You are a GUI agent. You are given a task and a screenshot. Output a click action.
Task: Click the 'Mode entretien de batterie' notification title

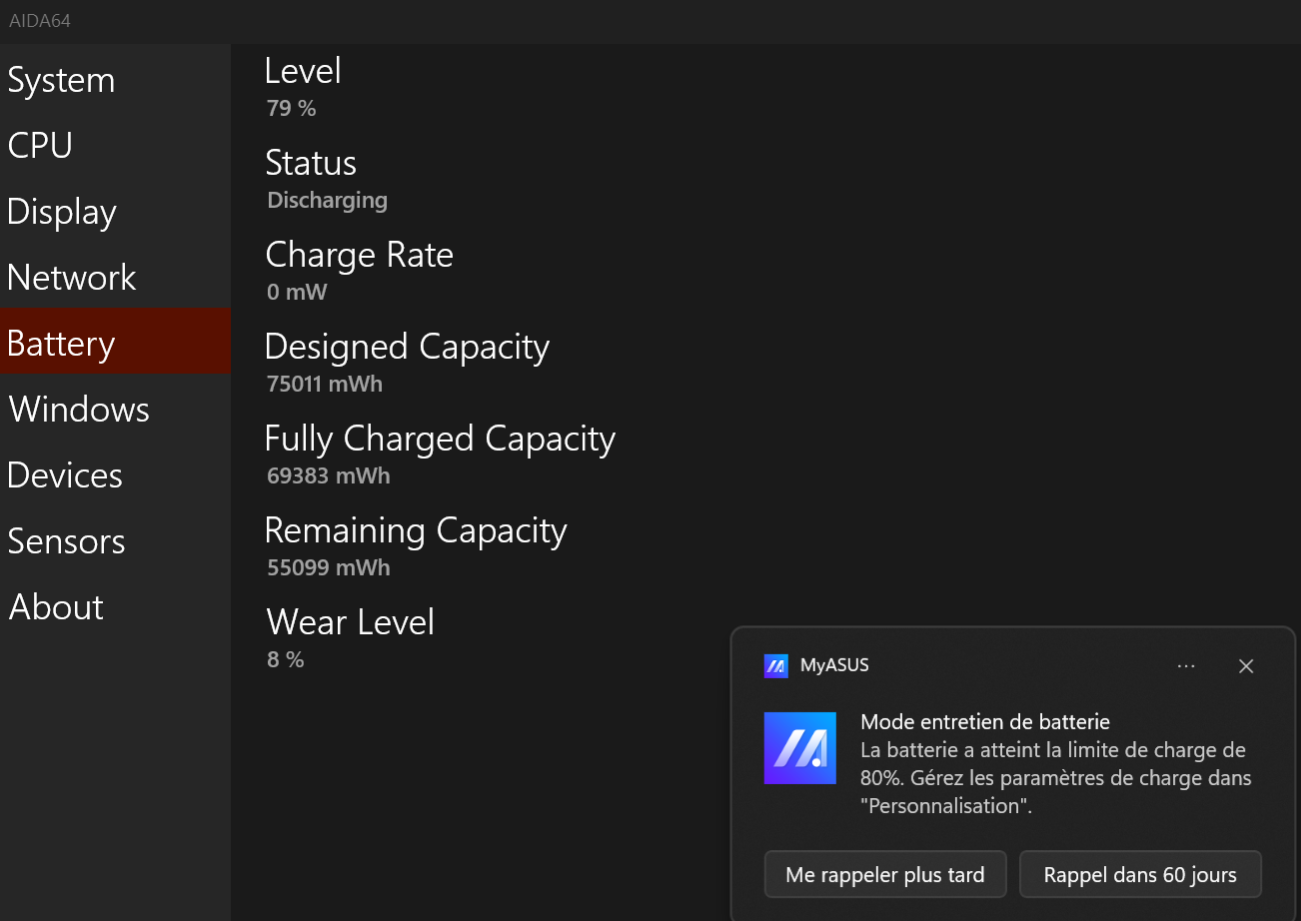pos(985,721)
